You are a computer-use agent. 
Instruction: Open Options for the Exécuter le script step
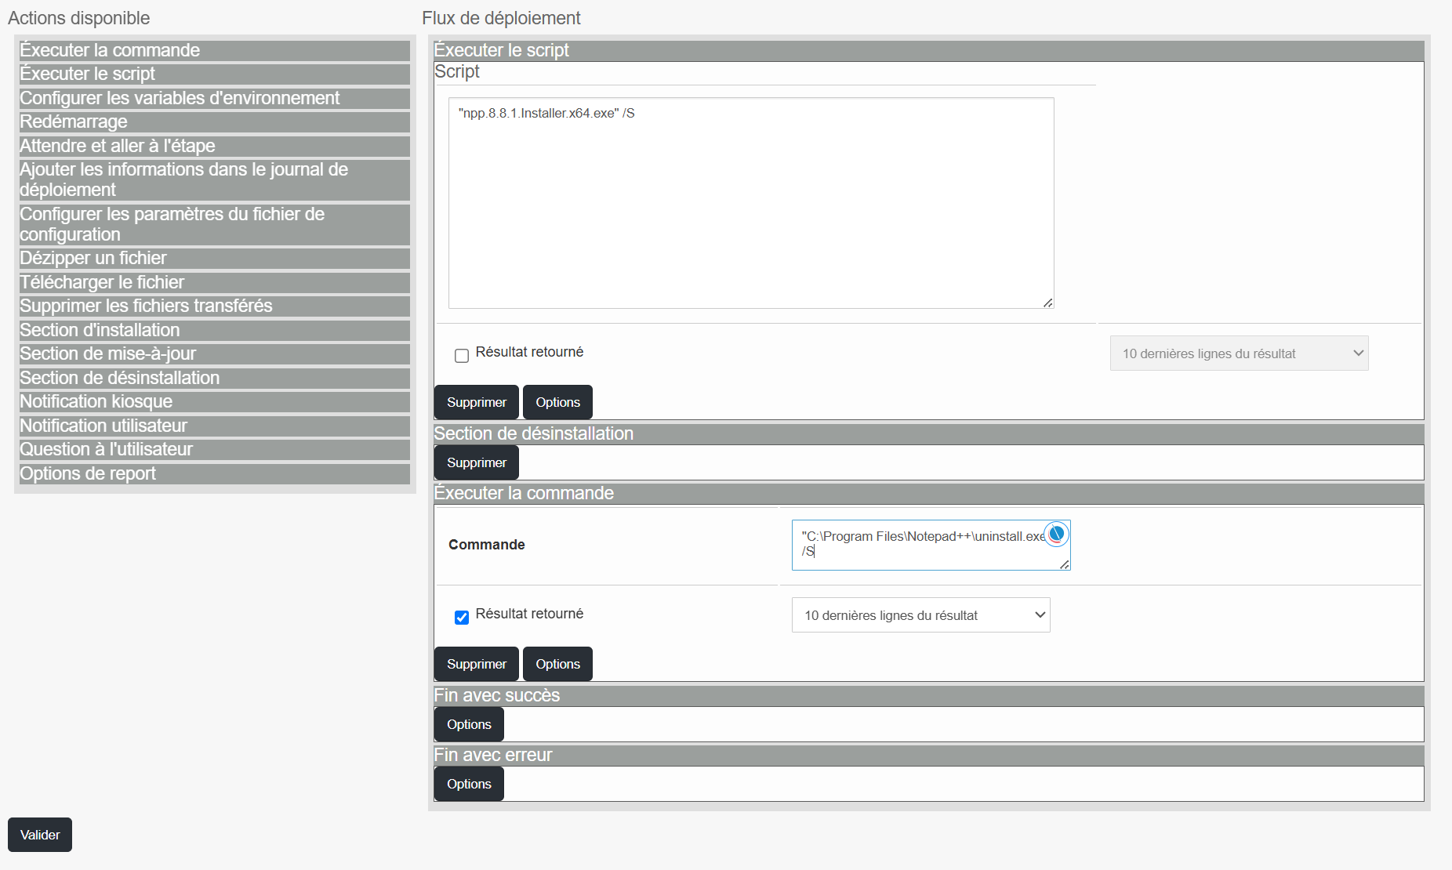pyautogui.click(x=557, y=402)
